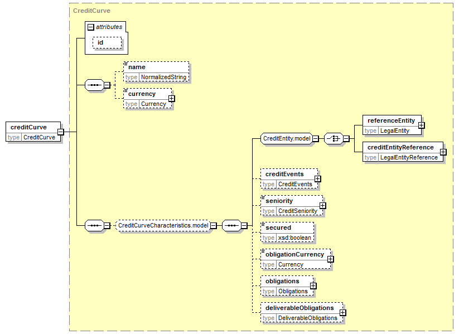Click the LegalEntity type label
Image resolution: width=459 pixels, height=334 pixels.
coord(395,131)
